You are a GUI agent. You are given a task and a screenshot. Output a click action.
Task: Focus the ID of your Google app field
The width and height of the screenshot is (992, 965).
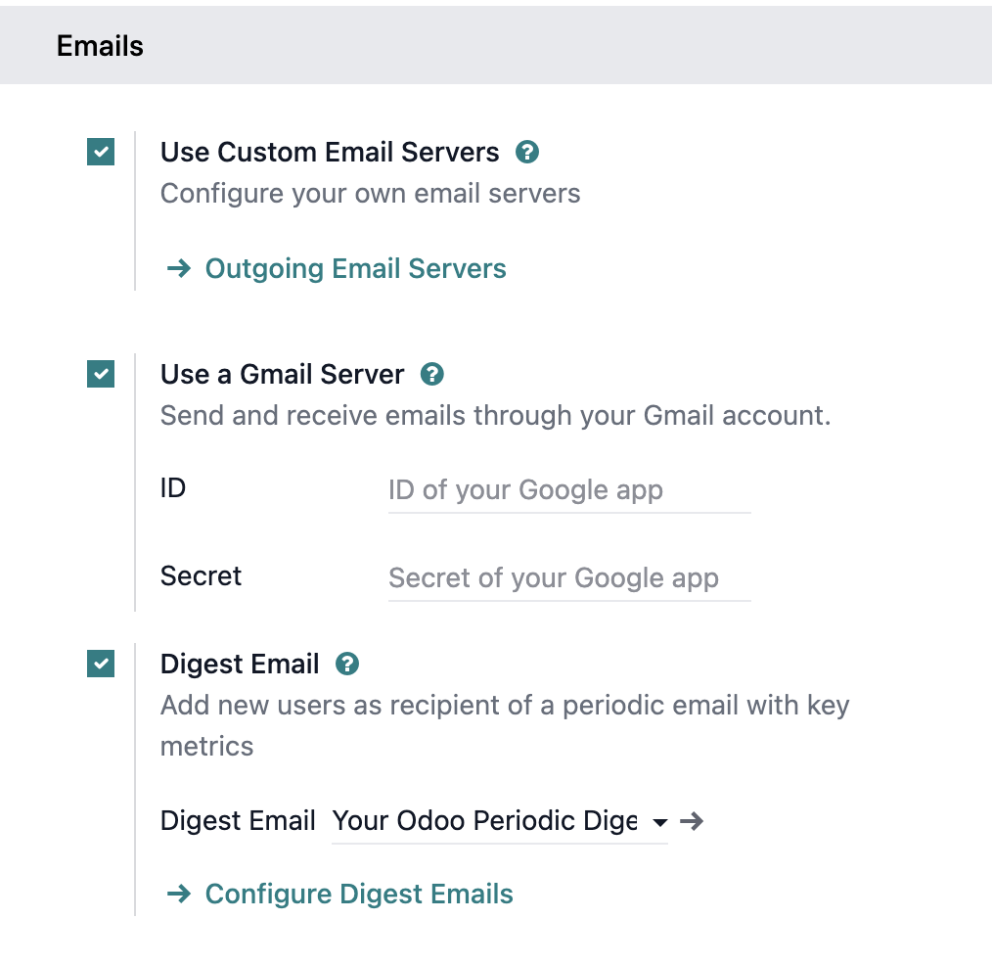568,489
